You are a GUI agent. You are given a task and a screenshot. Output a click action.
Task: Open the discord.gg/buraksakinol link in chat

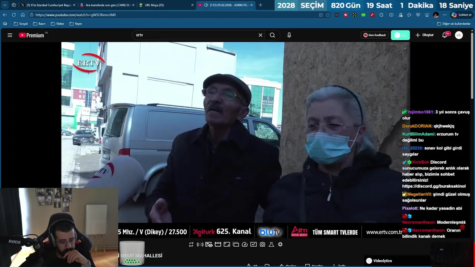(434, 186)
